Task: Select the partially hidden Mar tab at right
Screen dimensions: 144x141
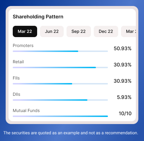Action: [x=128, y=31]
